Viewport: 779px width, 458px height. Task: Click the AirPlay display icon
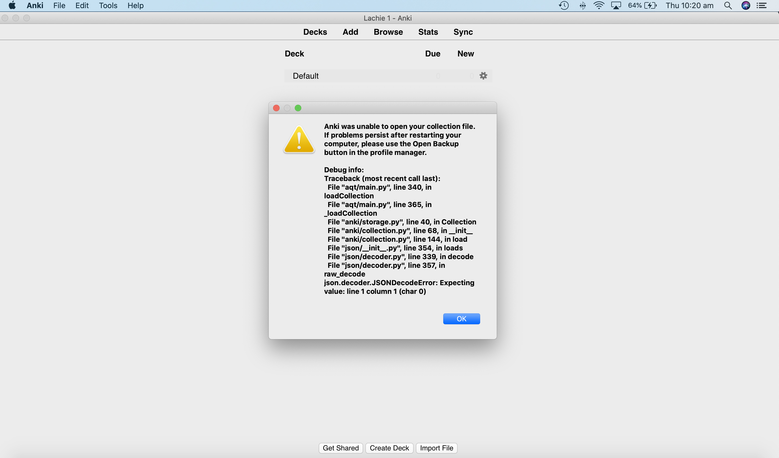coord(616,6)
